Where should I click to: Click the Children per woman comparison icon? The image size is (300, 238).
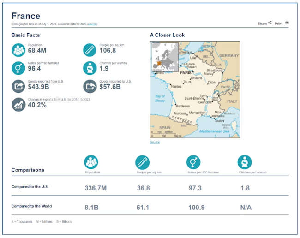pos(245,162)
